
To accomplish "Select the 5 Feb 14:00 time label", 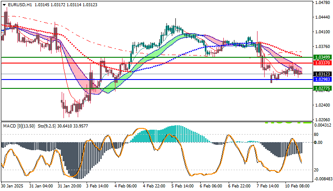I will (183, 186).
